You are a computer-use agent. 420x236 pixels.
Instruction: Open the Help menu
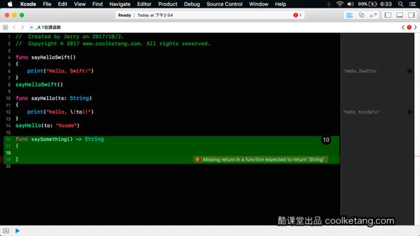280,4
